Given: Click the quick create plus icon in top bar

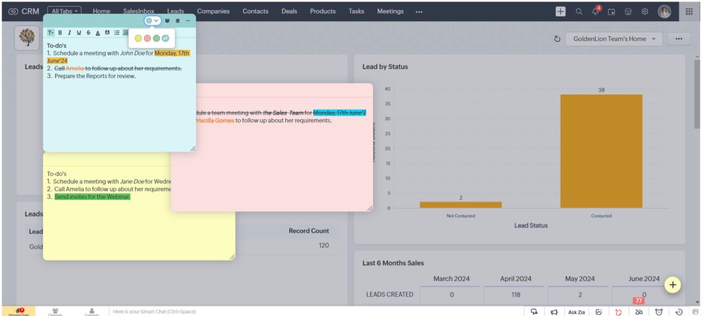Looking at the screenshot, I should click(561, 12).
